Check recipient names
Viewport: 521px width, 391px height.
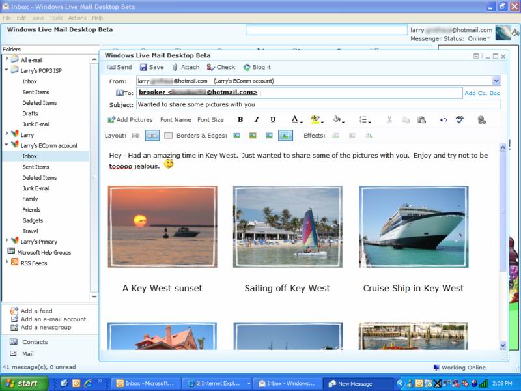(221, 67)
